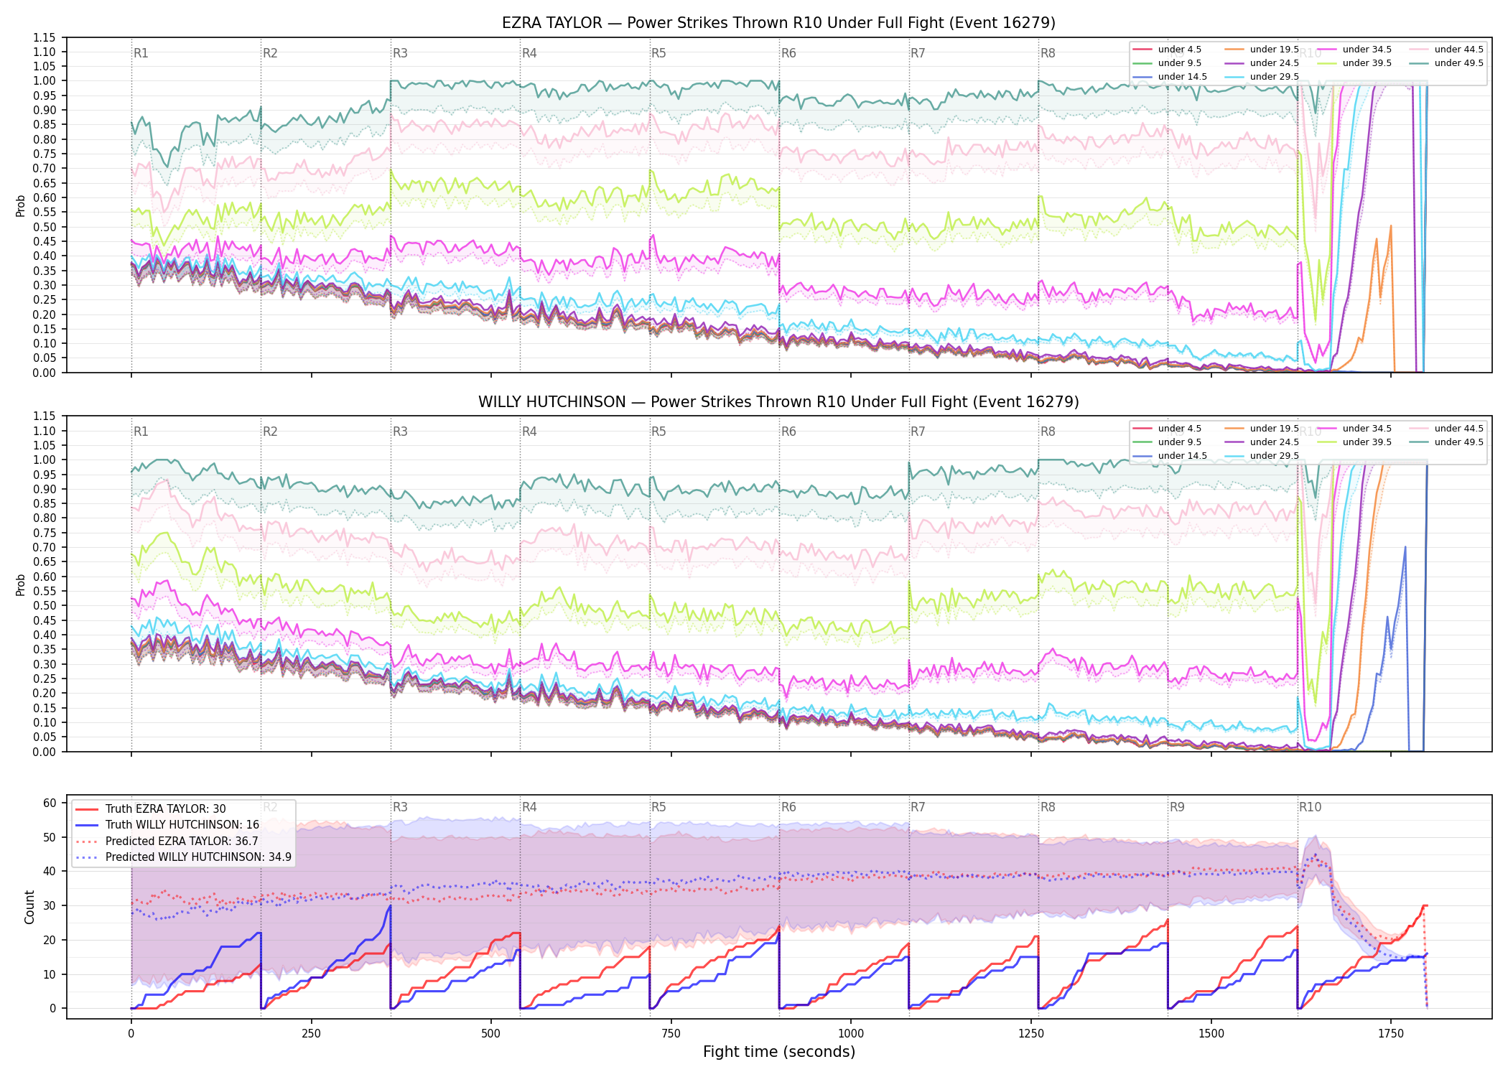1508x1077 pixels.
Task: Click the R10 marker in the Count chart
Action: point(1310,807)
